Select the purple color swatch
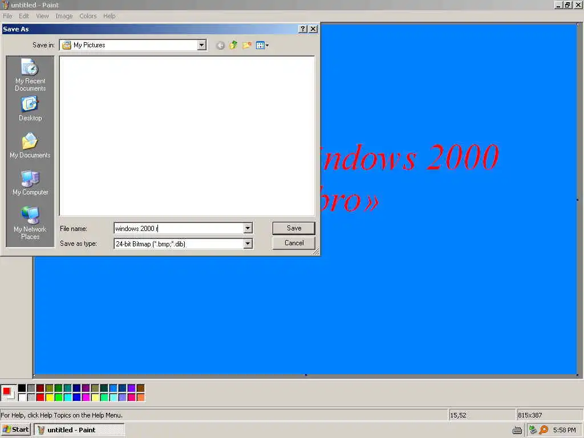584x438 pixels. coord(86,388)
